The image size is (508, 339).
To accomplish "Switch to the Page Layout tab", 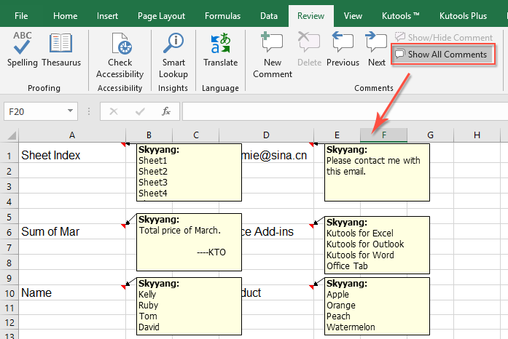I will pos(161,15).
